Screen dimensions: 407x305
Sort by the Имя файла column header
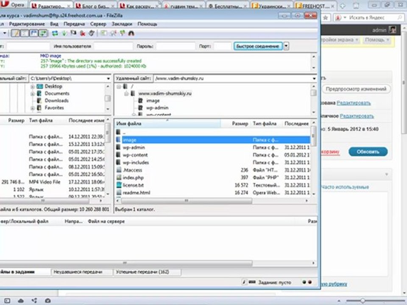(x=168, y=123)
